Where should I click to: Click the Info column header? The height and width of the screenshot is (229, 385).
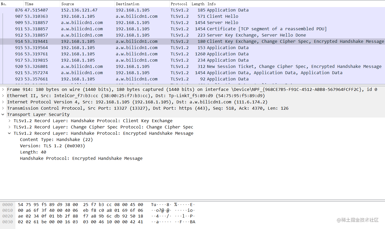coord(296,4)
